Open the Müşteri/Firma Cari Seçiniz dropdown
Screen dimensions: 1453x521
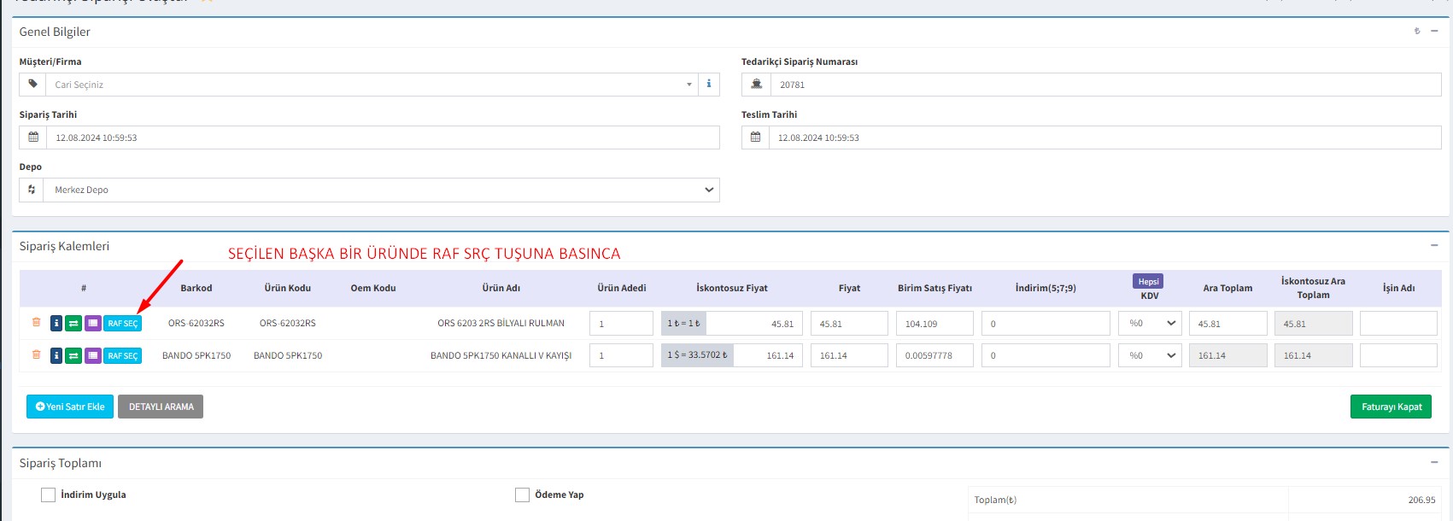(372, 85)
